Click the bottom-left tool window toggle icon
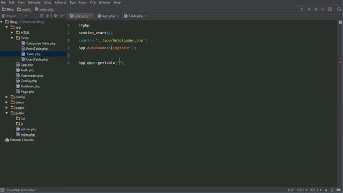Image resolution: width=343 pixels, height=193 pixels. (2, 190)
